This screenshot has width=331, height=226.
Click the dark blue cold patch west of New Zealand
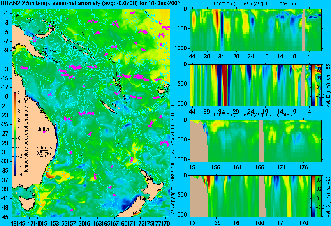point(126,205)
